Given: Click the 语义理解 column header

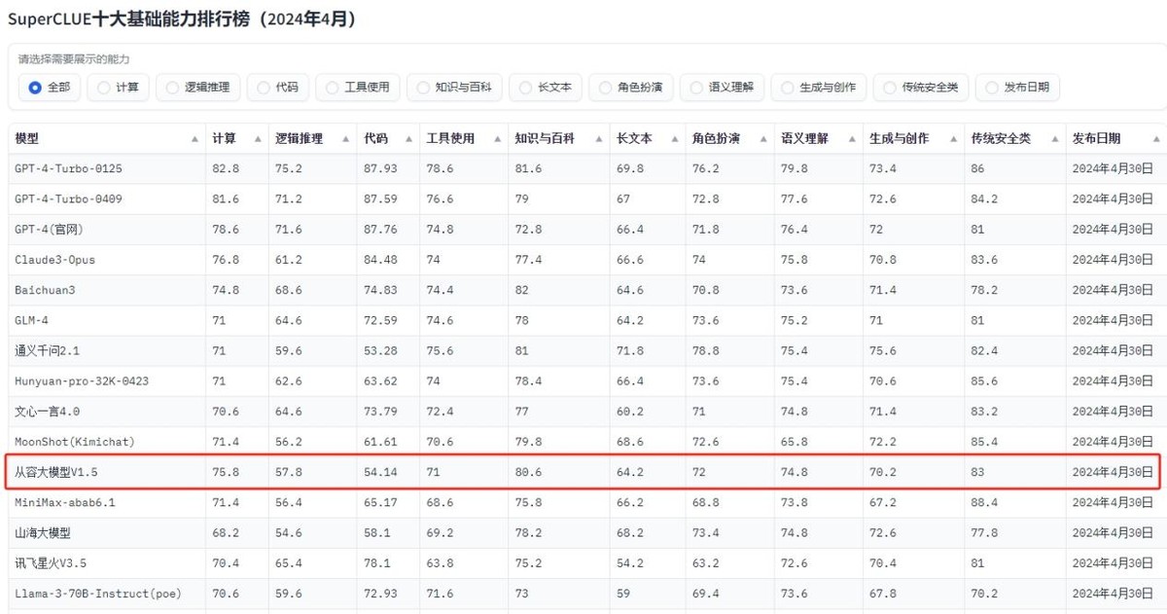Looking at the screenshot, I should (804, 139).
